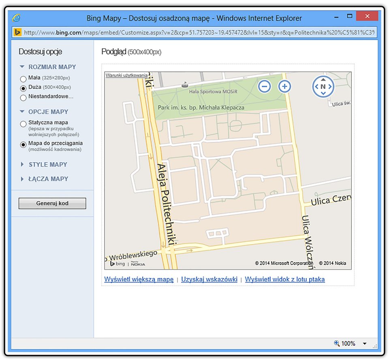Click the Generuj kod button
The image size is (389, 362).
pyautogui.click(x=52, y=203)
